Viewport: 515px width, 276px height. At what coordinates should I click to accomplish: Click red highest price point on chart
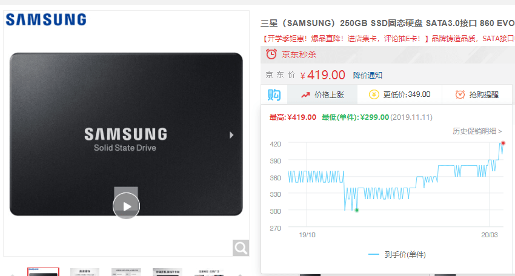(x=503, y=143)
